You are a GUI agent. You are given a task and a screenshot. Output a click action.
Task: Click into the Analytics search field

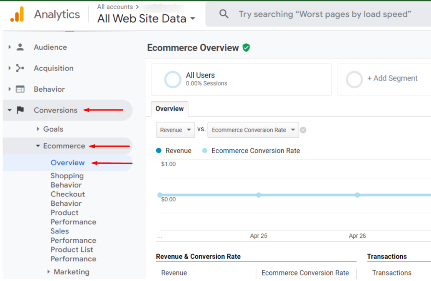[x=325, y=14]
